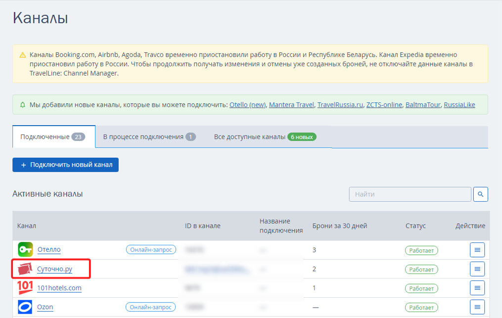This screenshot has width=502, height=318.
Task: Open the Mantera Travel link
Action: point(291,105)
